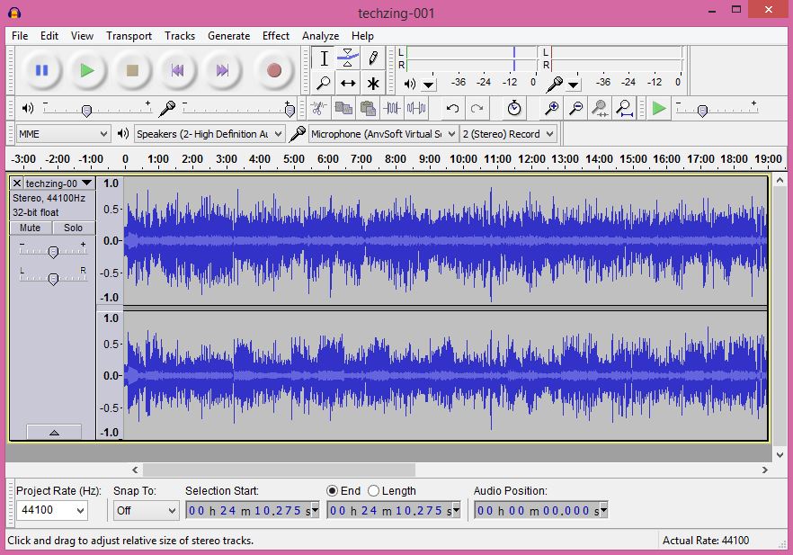This screenshot has width=793, height=555.
Task: Click the playback speed slider knob
Action: pos(702,111)
